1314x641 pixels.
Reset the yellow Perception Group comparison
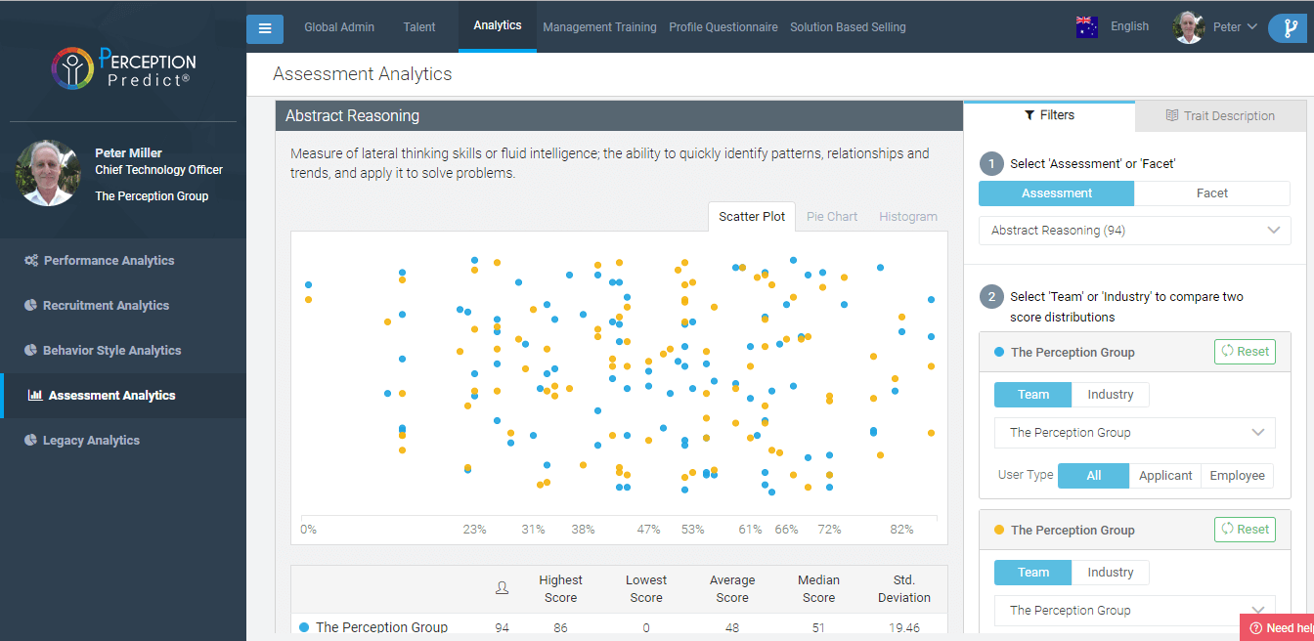click(1245, 530)
